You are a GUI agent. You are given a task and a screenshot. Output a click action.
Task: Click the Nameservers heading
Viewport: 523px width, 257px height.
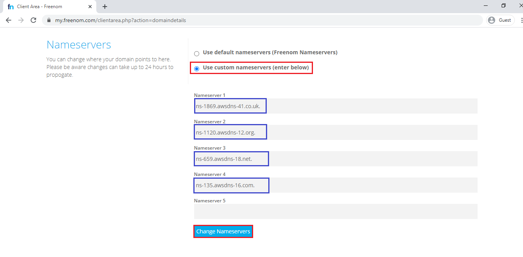pyautogui.click(x=79, y=45)
